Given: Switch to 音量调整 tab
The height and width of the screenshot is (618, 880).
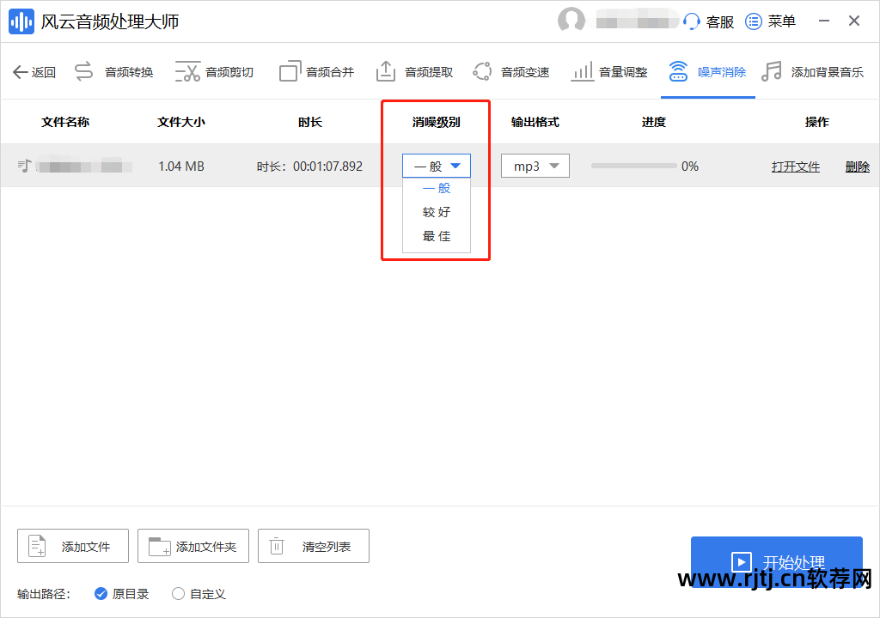Looking at the screenshot, I should tap(609, 72).
